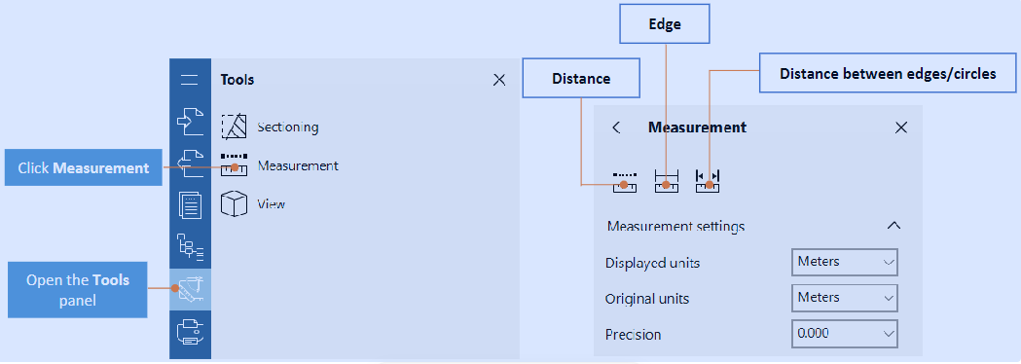Close the Measurement panel
1021x364 pixels.
pyautogui.click(x=901, y=127)
